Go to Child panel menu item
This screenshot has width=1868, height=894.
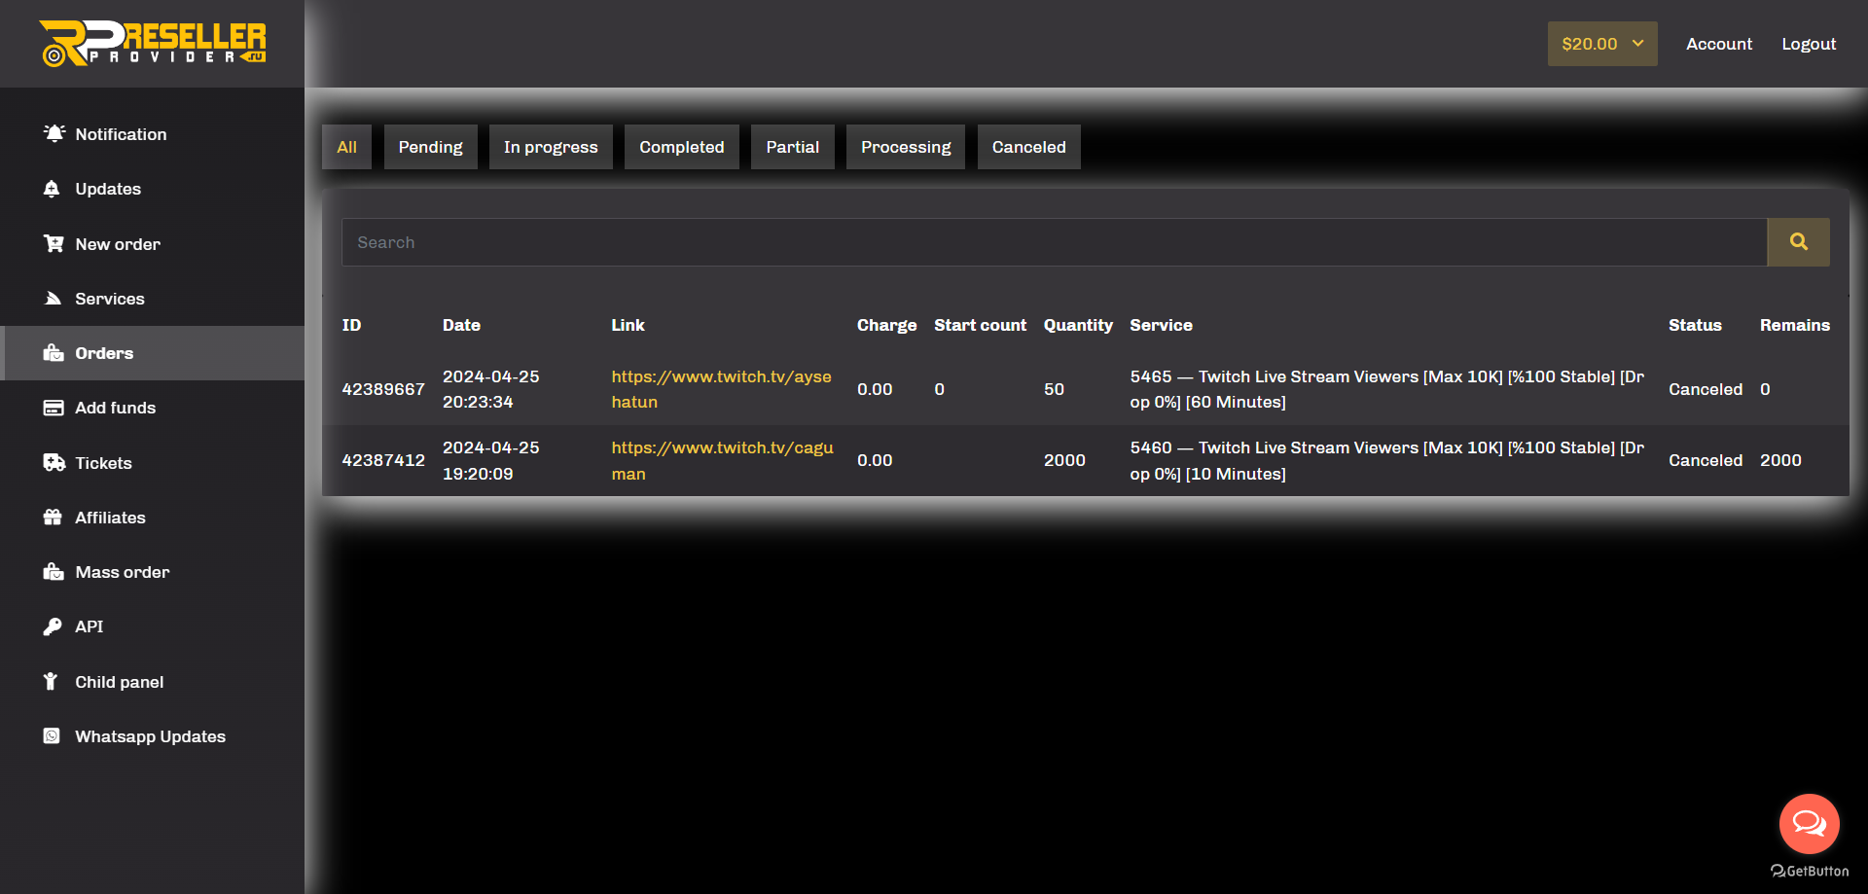coord(153,682)
